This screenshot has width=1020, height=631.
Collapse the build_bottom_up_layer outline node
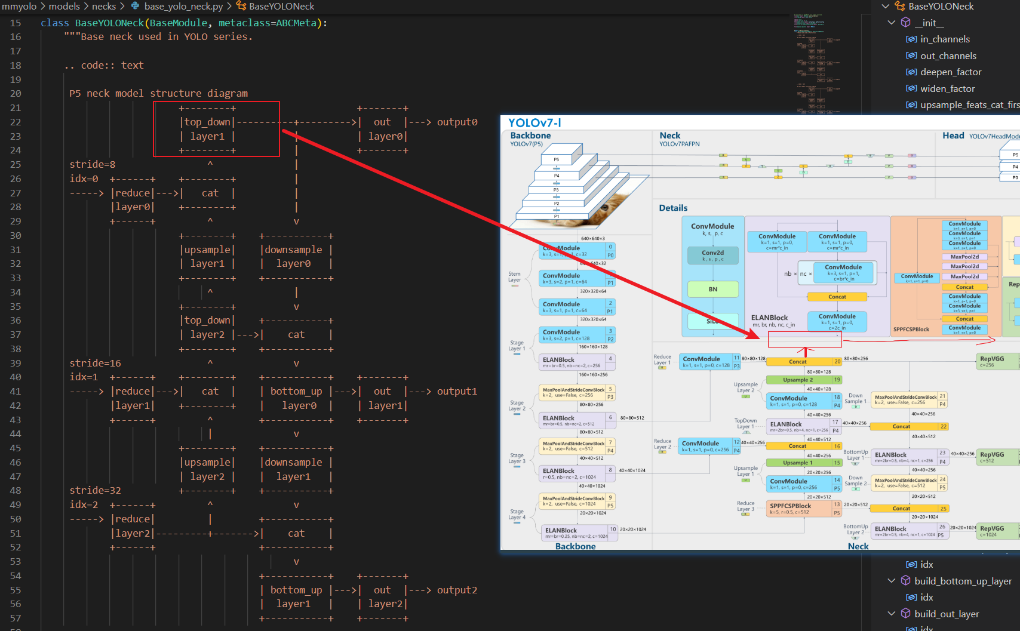point(892,580)
